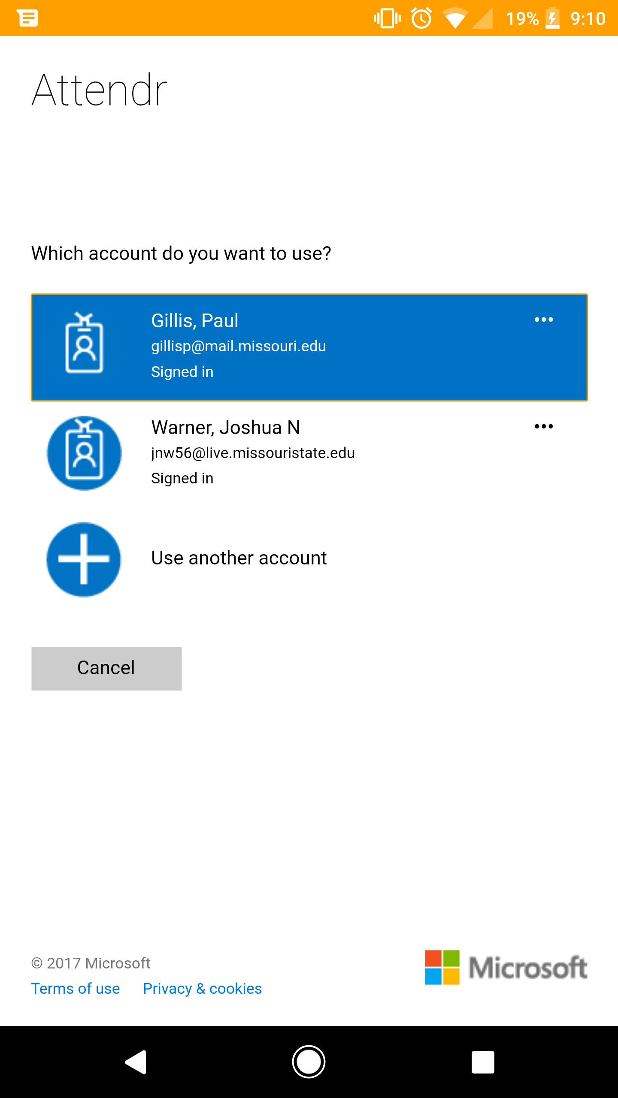Tap Signed in status under Gillis, Paul
This screenshot has width=618, height=1098.
click(x=182, y=372)
